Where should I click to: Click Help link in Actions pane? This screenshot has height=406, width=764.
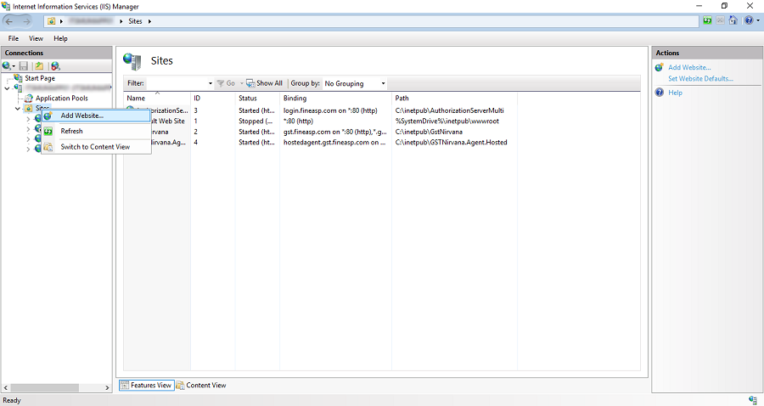click(x=675, y=93)
